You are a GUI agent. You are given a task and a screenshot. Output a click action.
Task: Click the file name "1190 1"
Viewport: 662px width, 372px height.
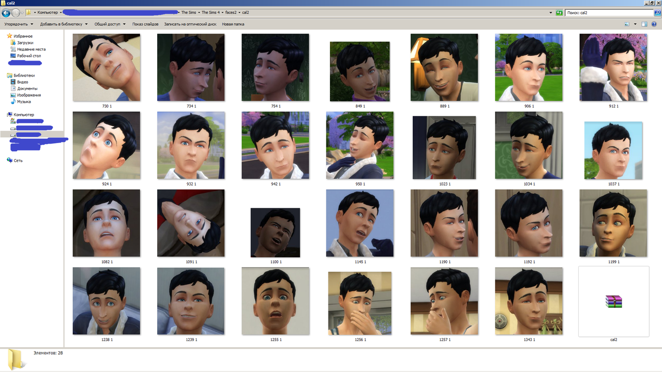(444, 262)
